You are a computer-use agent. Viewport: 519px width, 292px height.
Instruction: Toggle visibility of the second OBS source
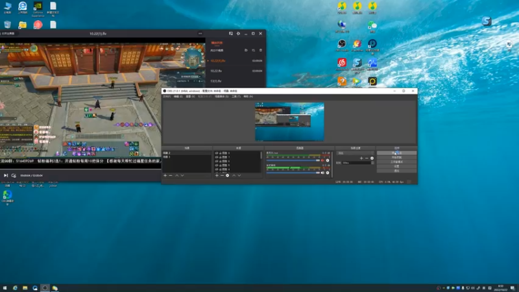(217, 157)
